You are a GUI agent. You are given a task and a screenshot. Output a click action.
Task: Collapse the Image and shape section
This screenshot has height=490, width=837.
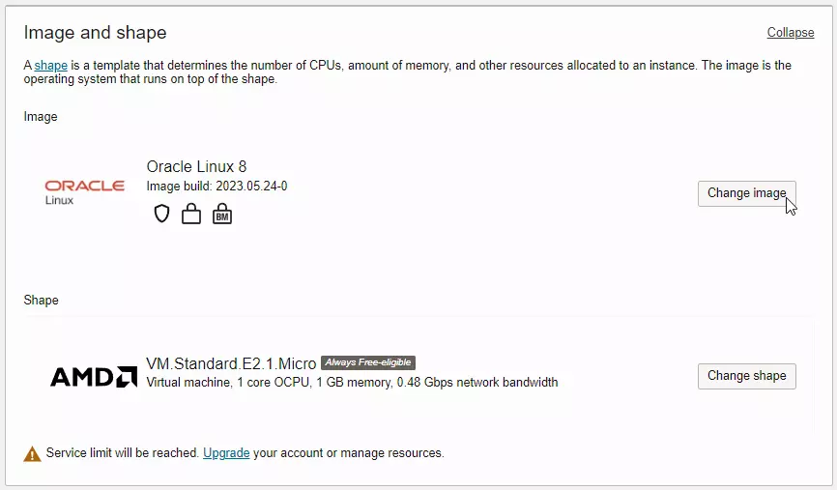(790, 33)
